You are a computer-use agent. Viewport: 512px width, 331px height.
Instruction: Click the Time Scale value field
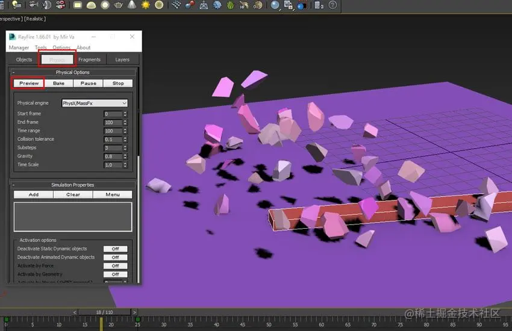[113, 165]
